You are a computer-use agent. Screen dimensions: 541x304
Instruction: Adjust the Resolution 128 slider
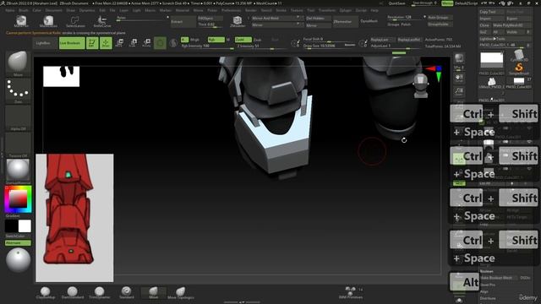point(406,17)
